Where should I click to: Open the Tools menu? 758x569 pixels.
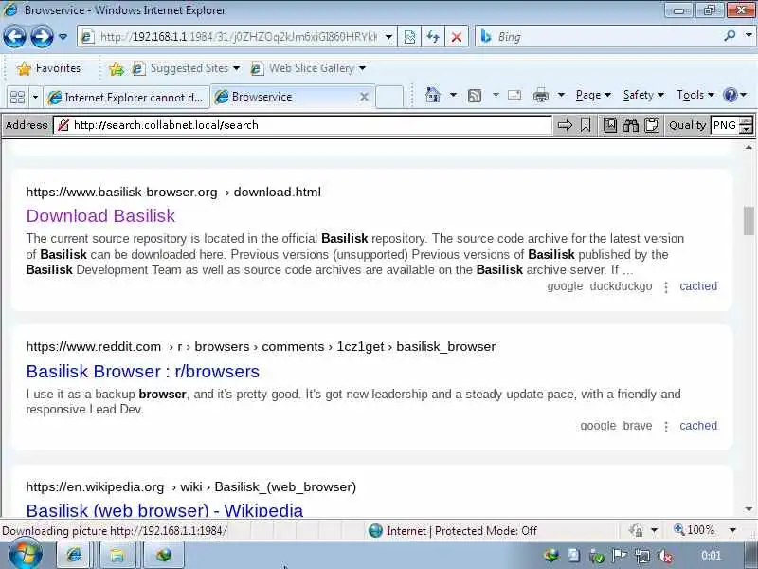point(695,95)
